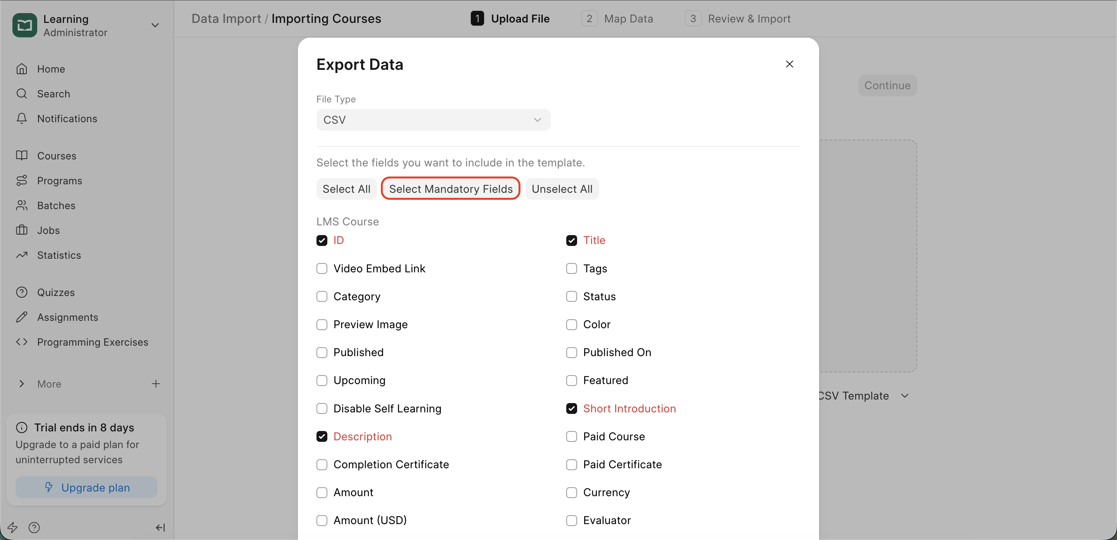Open Courses in the sidebar menu
The image size is (1117, 540).
click(x=56, y=156)
